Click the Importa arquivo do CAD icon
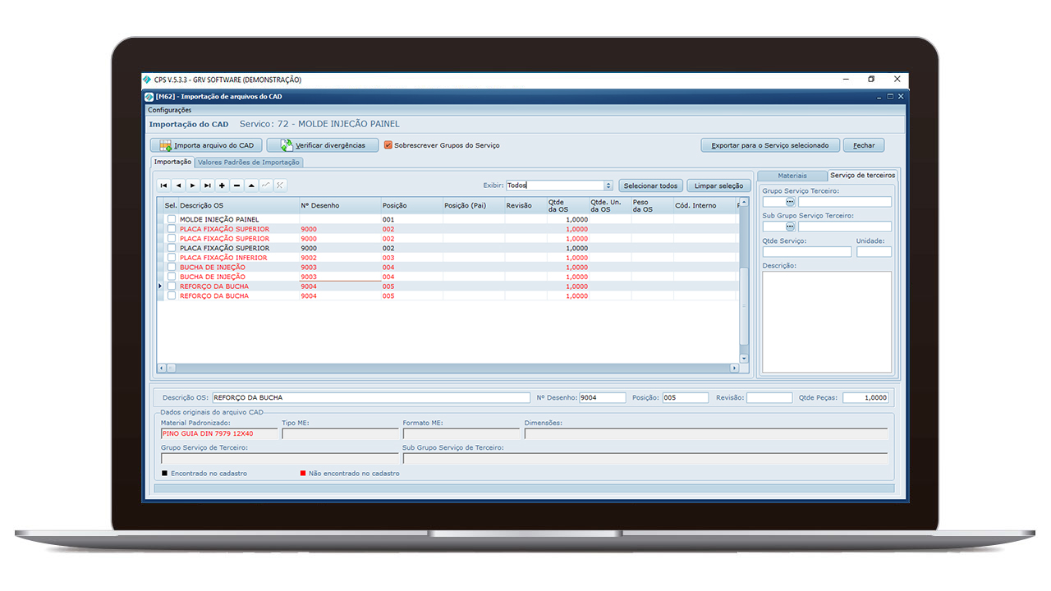Viewport: 1051px width, 591px height. click(x=165, y=145)
